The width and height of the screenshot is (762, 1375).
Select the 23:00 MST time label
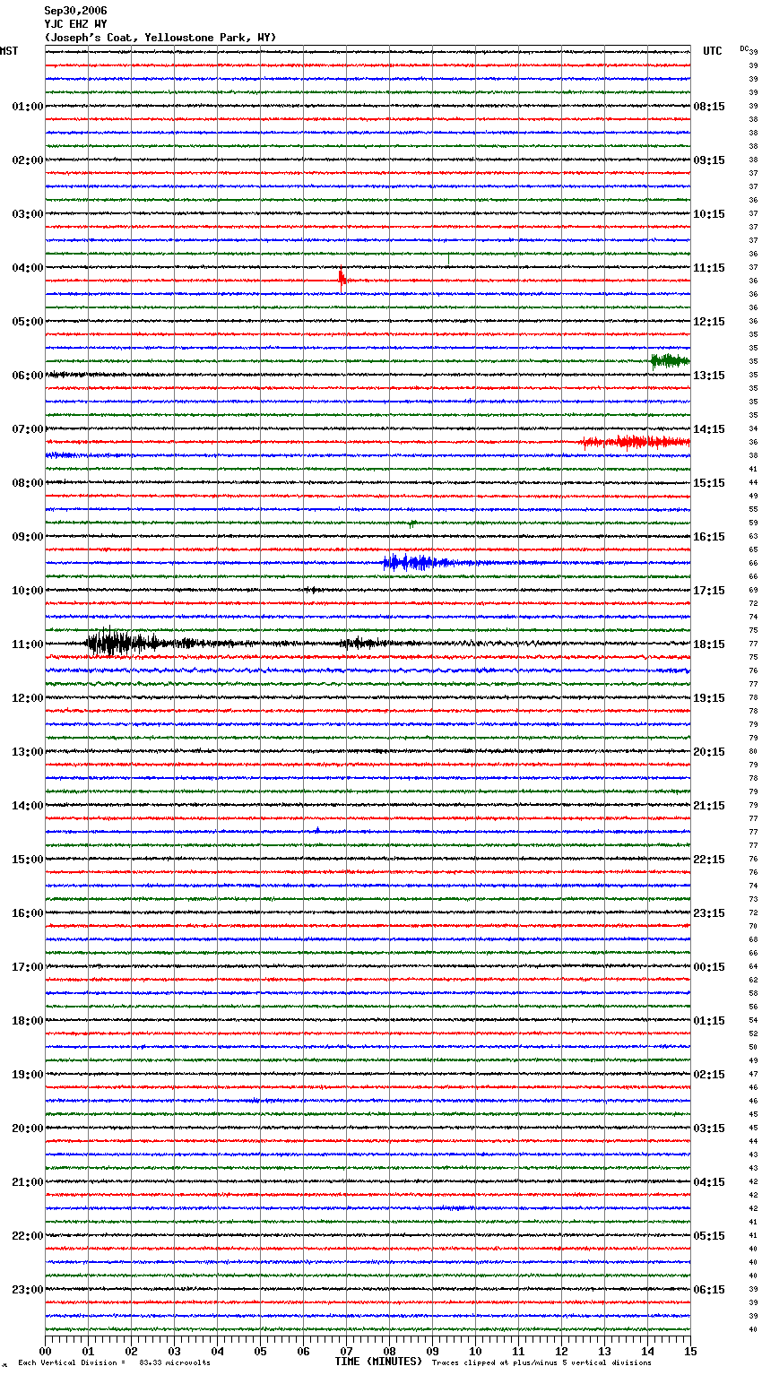point(27,1290)
